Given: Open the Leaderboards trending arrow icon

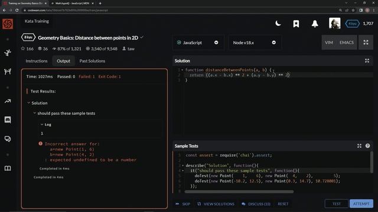Looking at the screenshot, I should (x=8, y=101).
